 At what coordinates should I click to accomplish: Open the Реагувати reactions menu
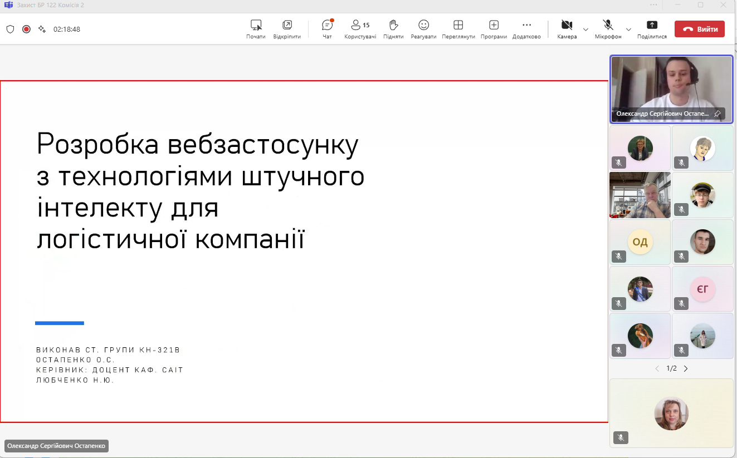pos(423,29)
